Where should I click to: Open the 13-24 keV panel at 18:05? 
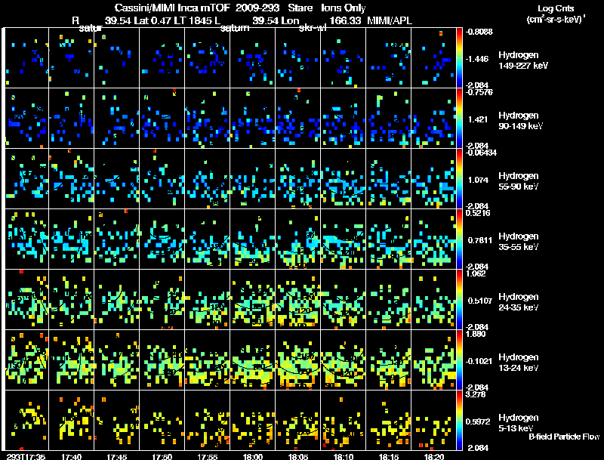[x=297, y=360]
